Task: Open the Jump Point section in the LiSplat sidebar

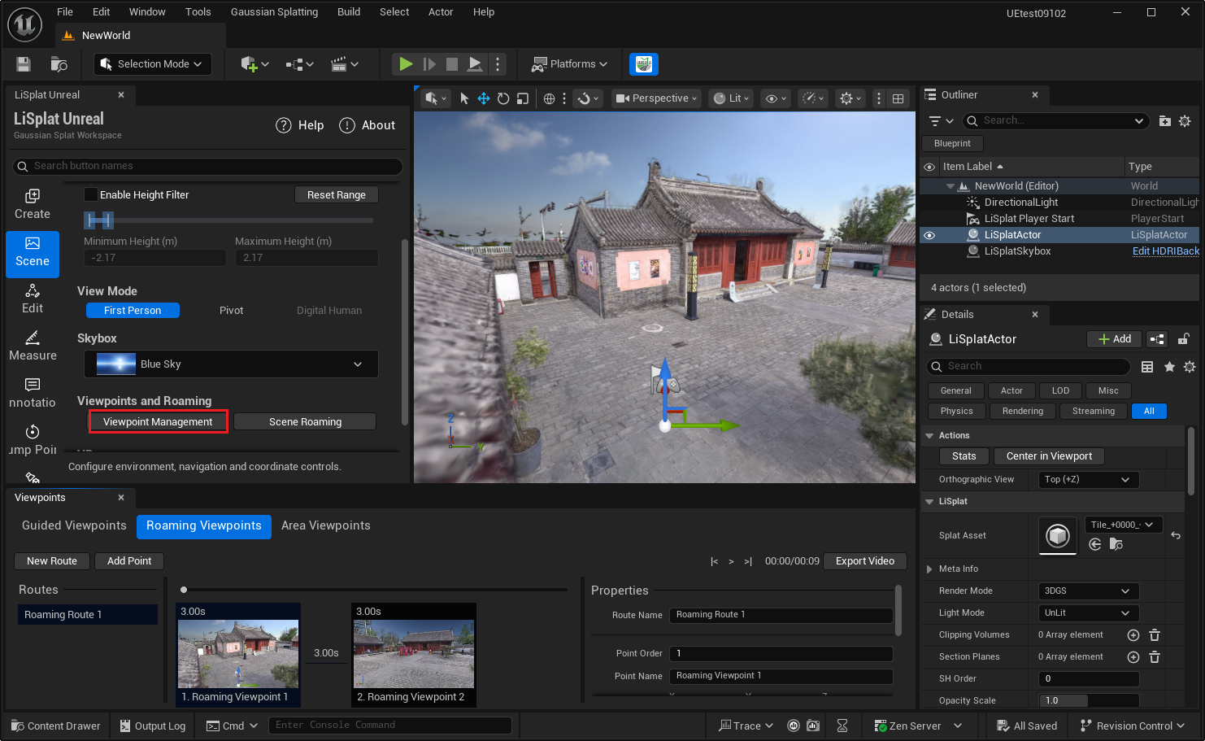Action: [x=33, y=440]
